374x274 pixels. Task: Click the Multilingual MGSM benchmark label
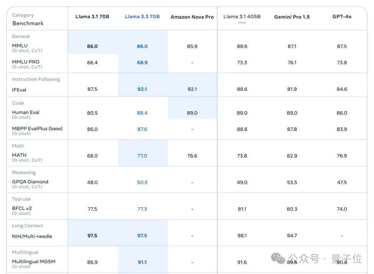[34, 262]
